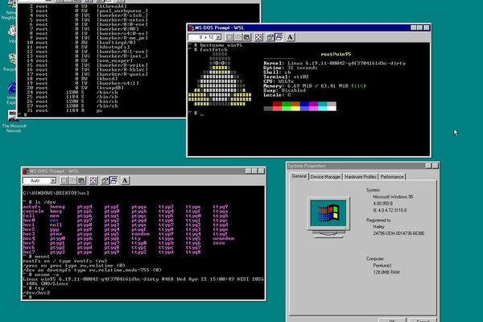Click the 'root@win95' header in fastfetch

tap(336, 54)
